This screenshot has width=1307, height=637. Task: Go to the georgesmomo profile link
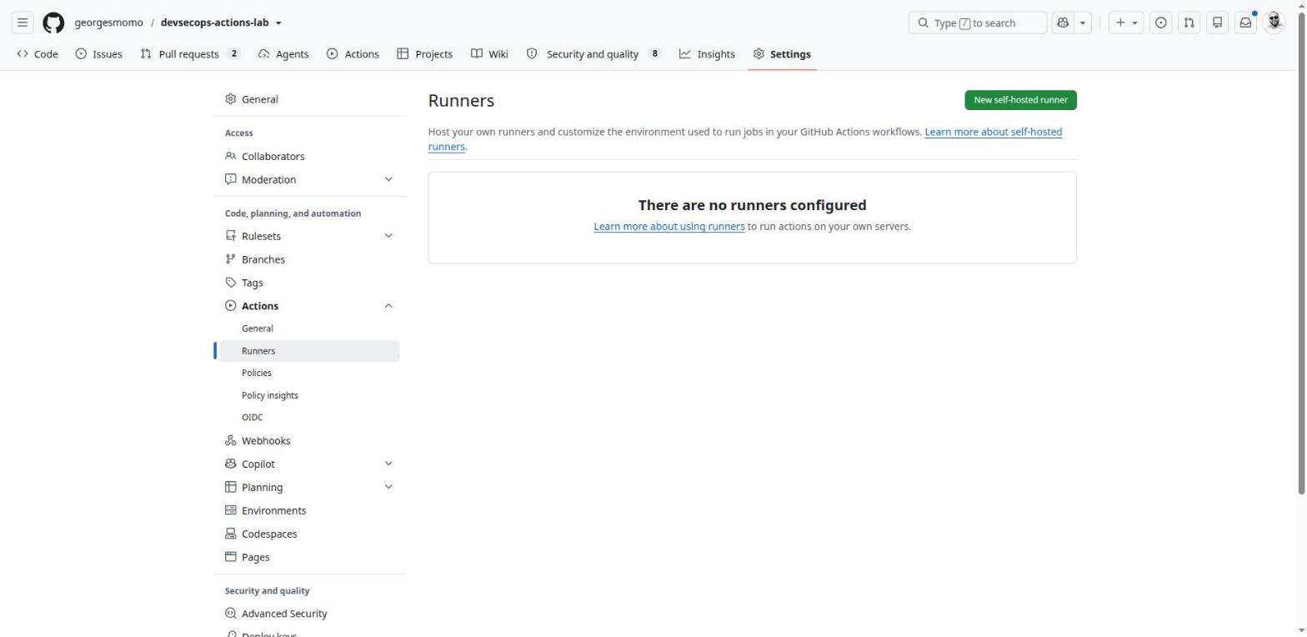[x=108, y=23]
